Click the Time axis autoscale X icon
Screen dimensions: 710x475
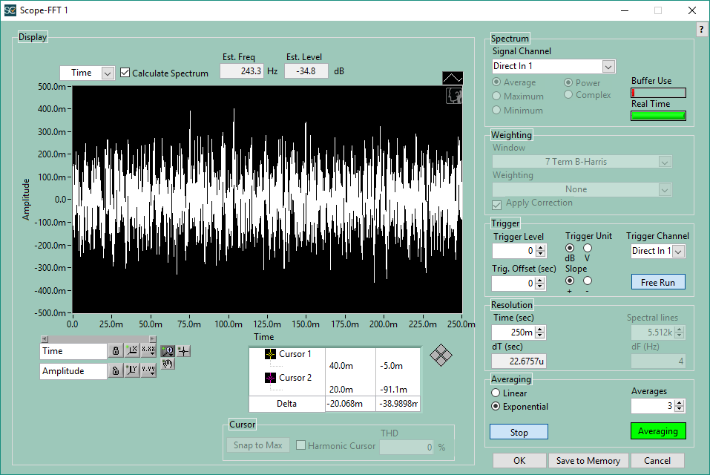point(132,351)
